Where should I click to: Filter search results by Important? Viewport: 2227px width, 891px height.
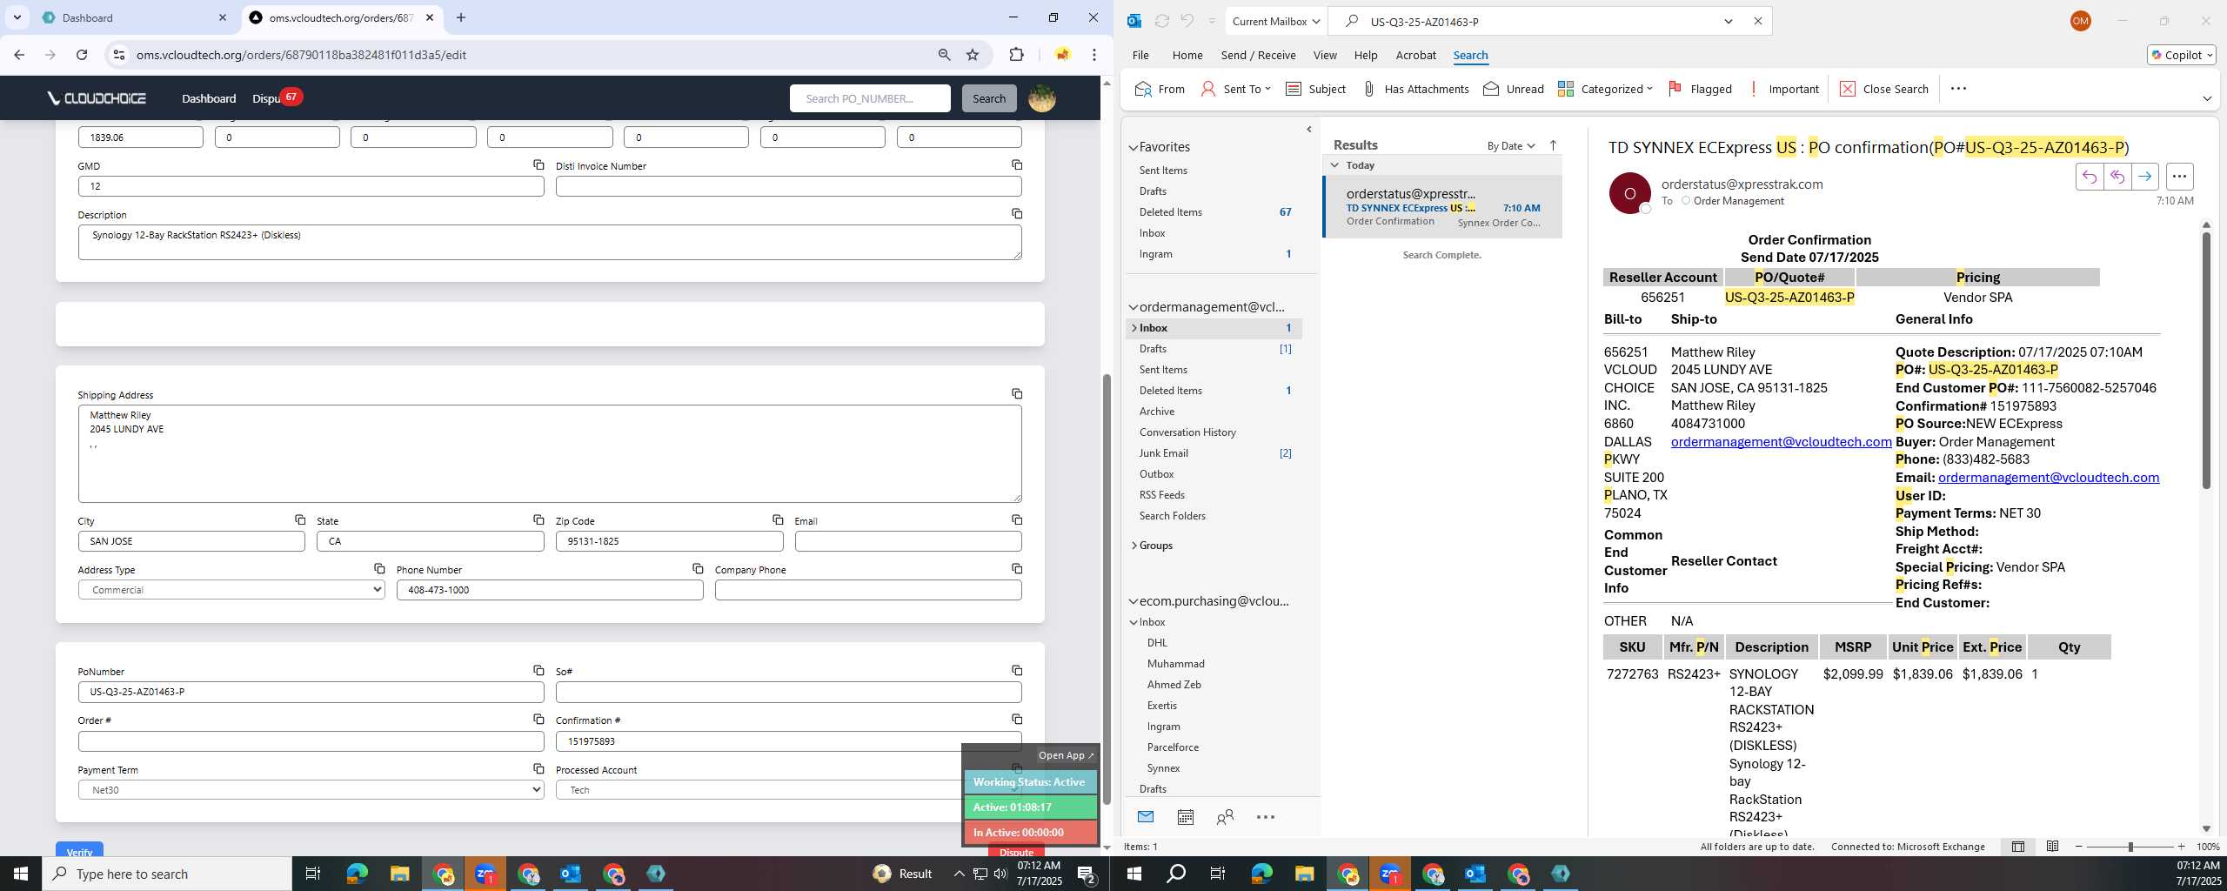[x=1782, y=89]
